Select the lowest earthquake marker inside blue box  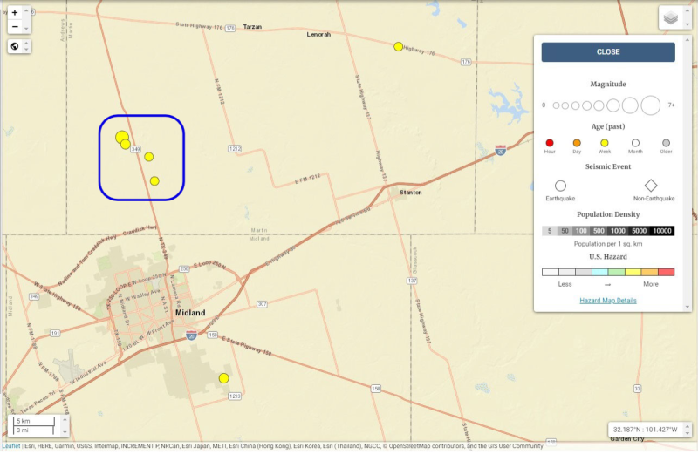pos(154,181)
